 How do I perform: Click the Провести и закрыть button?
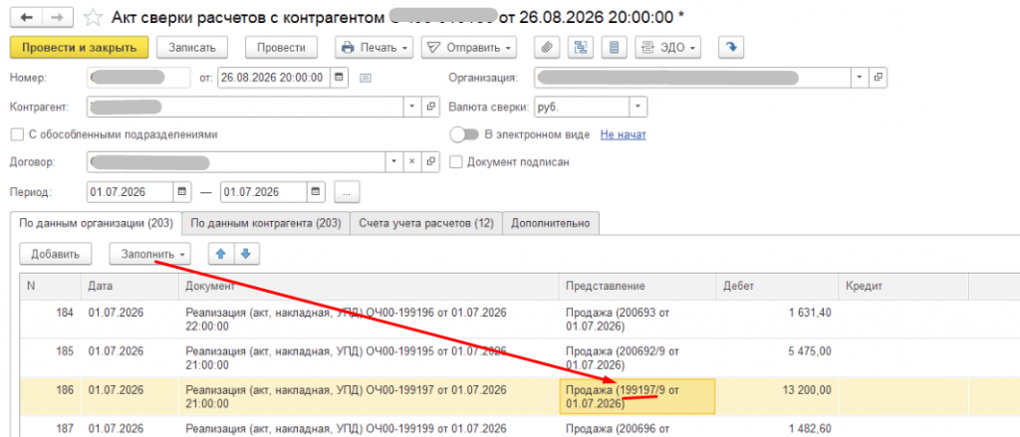80,48
